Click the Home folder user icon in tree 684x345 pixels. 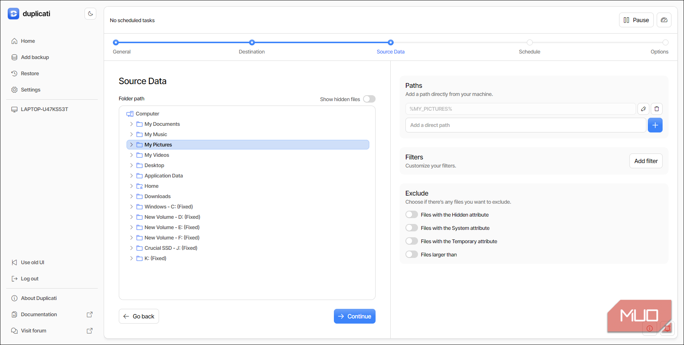[x=139, y=186]
